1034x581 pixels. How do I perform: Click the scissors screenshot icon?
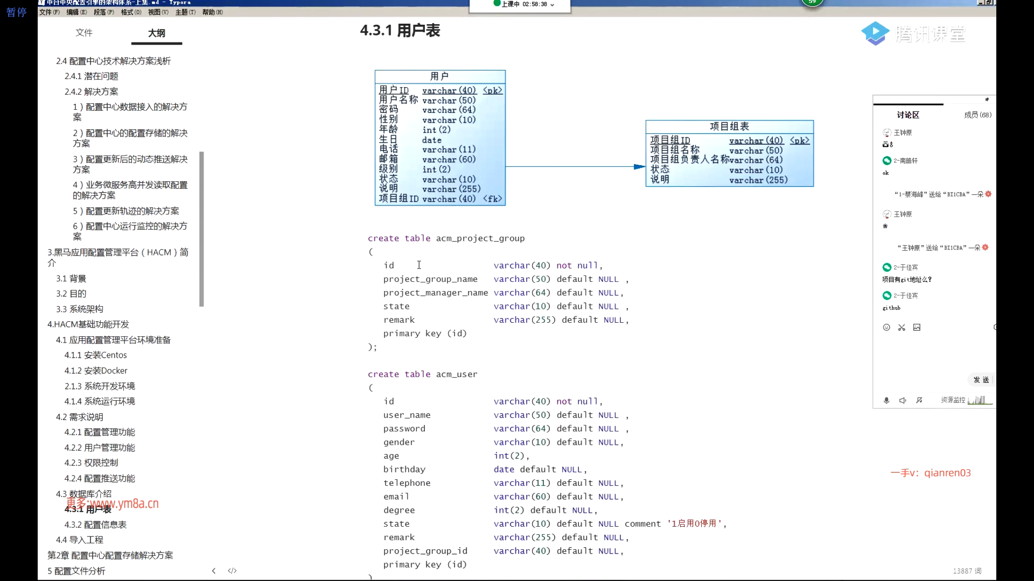902,327
